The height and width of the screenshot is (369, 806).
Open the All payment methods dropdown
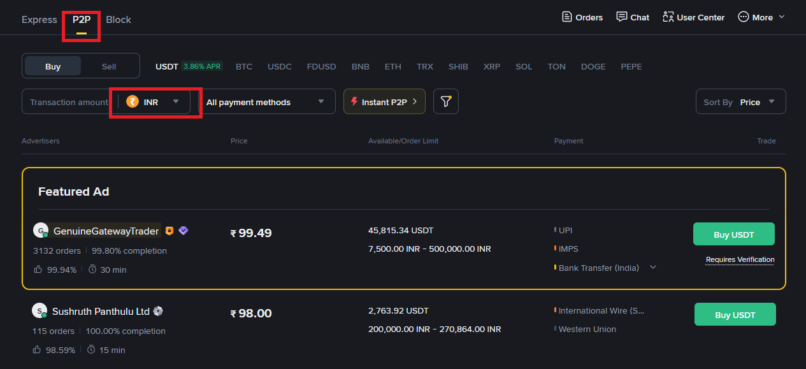click(265, 102)
